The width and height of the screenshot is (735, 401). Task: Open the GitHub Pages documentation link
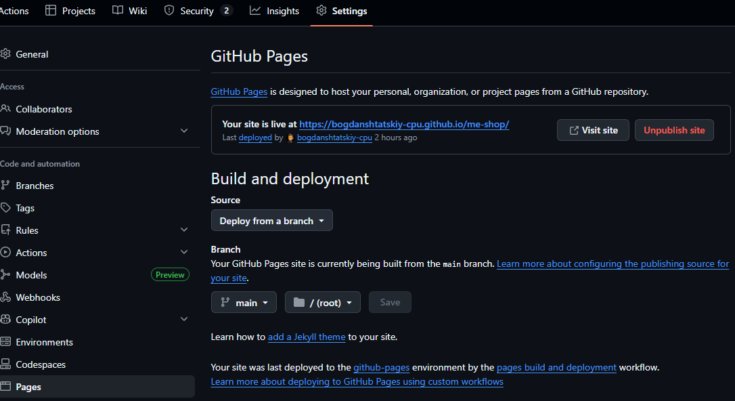coord(239,92)
